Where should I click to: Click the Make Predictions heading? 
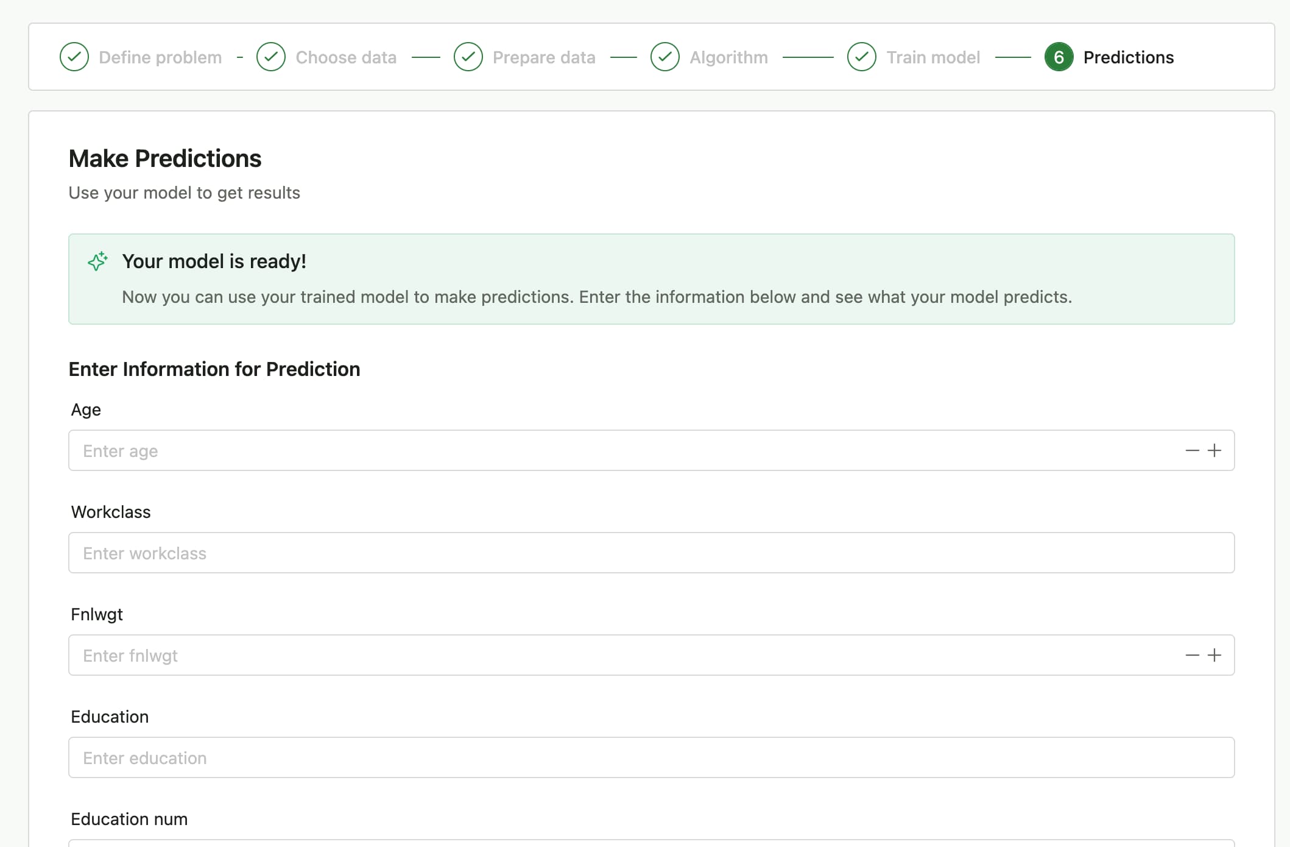point(165,158)
